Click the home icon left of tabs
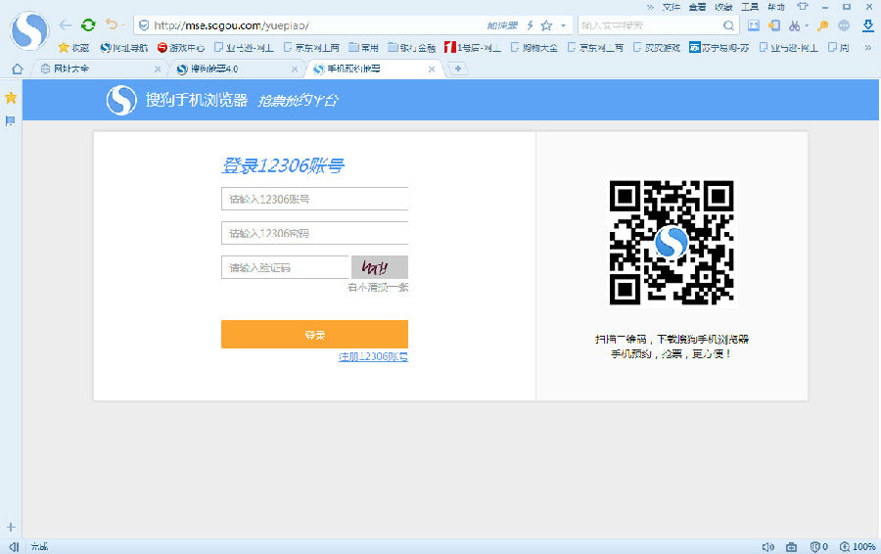Image resolution: width=881 pixels, height=554 pixels. [x=17, y=69]
